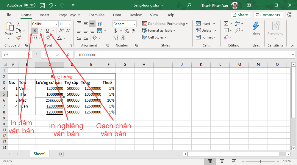Click the Orientation text-rotate icon
297x165 pixels.
pyautogui.click(x=95, y=38)
